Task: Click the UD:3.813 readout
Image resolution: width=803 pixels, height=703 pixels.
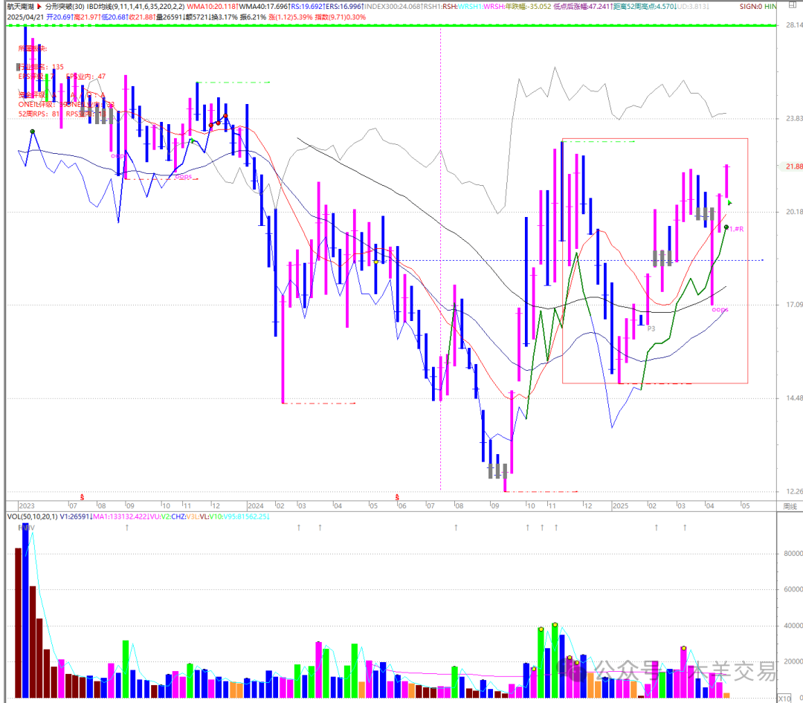Action: (x=693, y=7)
